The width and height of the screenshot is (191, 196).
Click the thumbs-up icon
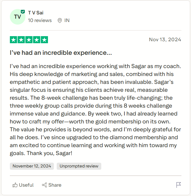coord(15,185)
